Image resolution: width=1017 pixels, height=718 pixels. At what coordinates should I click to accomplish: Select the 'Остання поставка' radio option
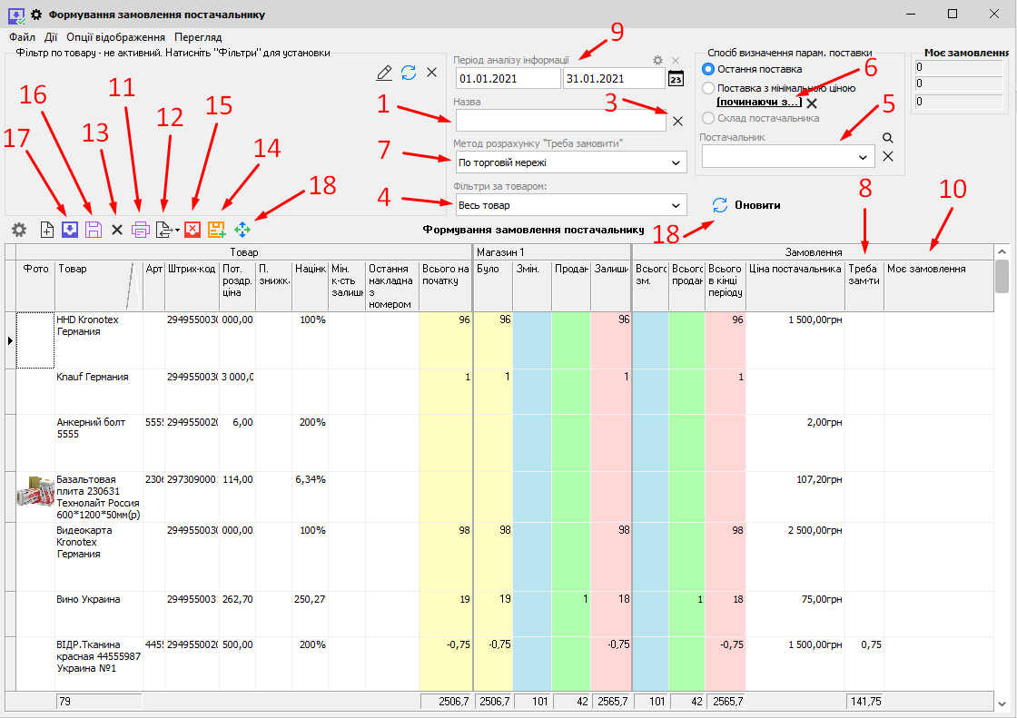pyautogui.click(x=709, y=69)
